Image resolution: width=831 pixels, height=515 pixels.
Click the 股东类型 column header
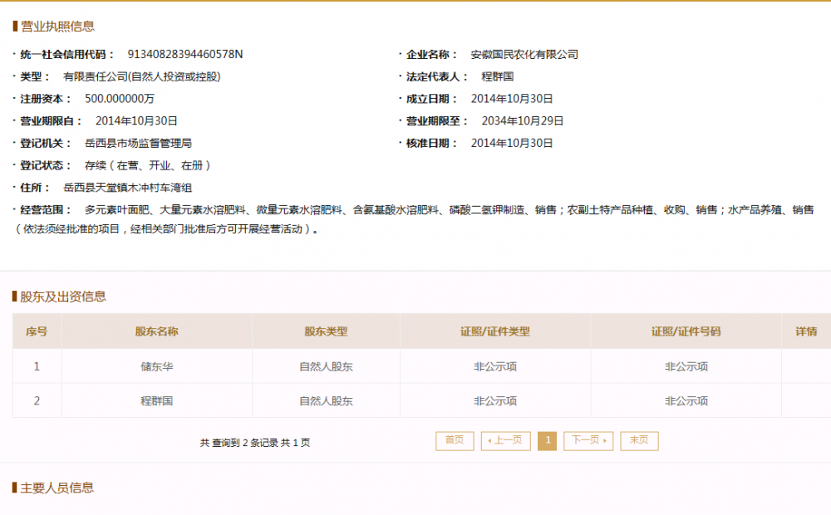[326, 331]
